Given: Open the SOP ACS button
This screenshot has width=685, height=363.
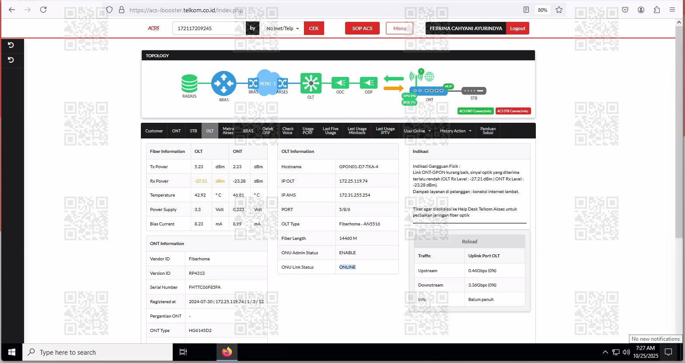Looking at the screenshot, I should click(x=362, y=28).
